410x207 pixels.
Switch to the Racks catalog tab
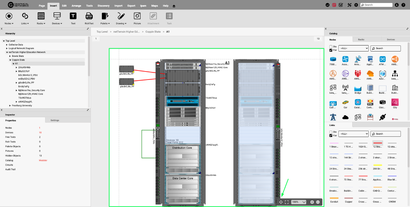pyautogui.click(x=361, y=39)
